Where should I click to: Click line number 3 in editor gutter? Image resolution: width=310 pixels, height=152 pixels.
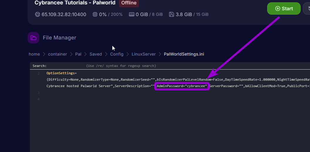coord(38,93)
